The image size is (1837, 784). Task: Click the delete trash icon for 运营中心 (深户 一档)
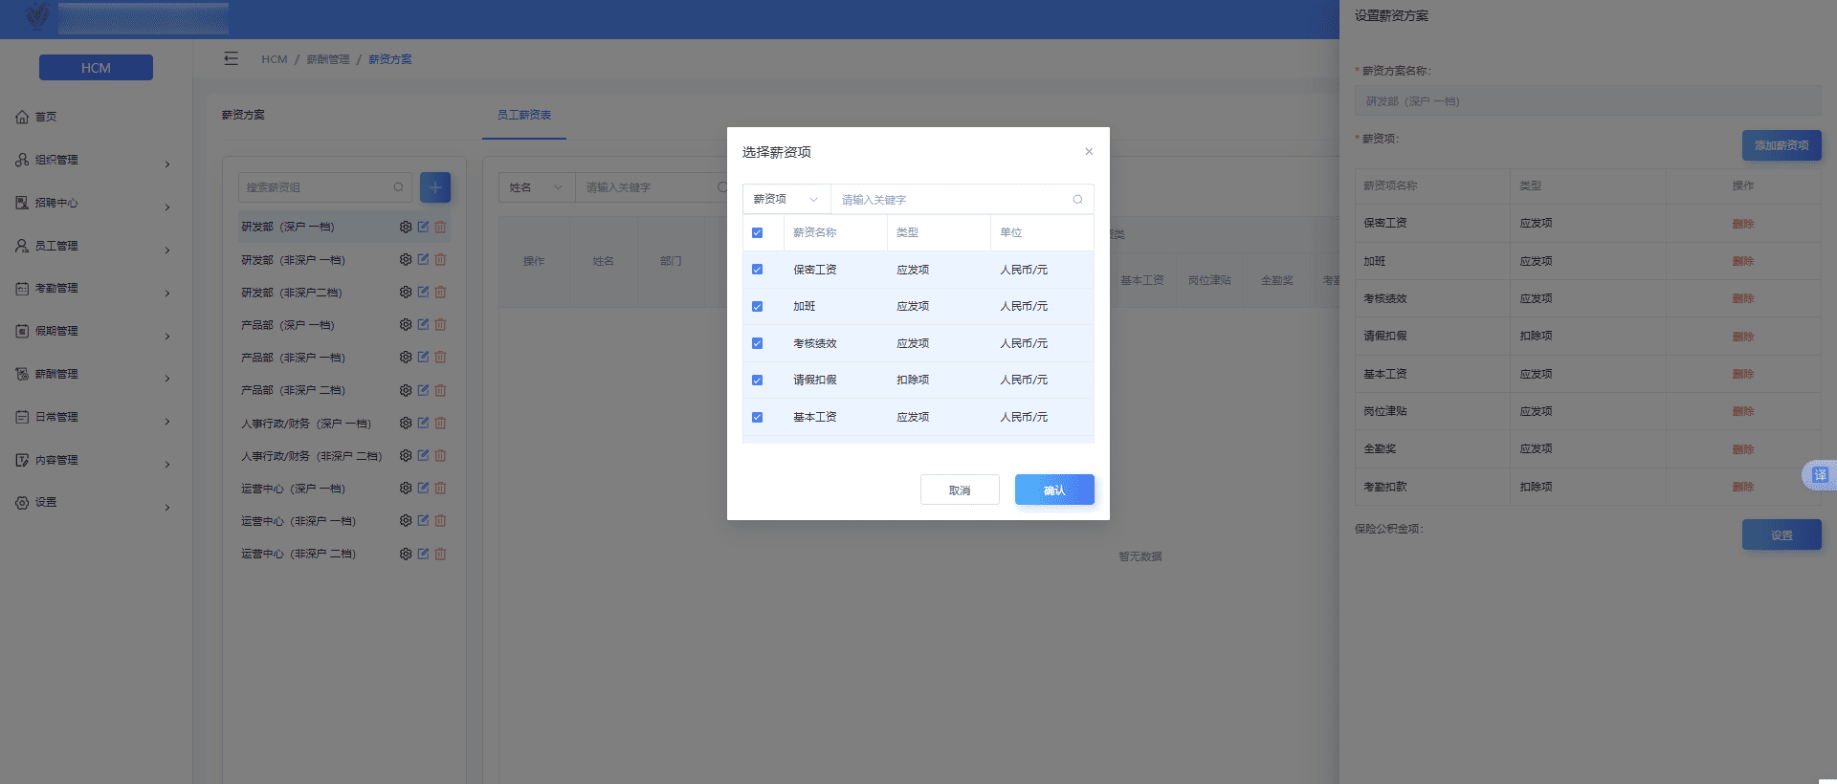(x=440, y=489)
